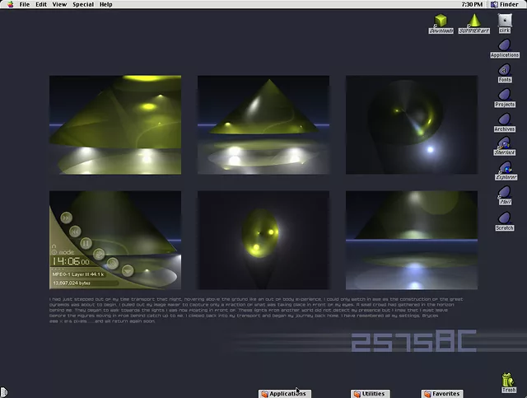Open the Fonts folder desktop icon

click(x=505, y=71)
